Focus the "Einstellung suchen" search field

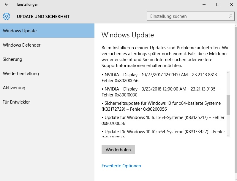tap(187, 16)
